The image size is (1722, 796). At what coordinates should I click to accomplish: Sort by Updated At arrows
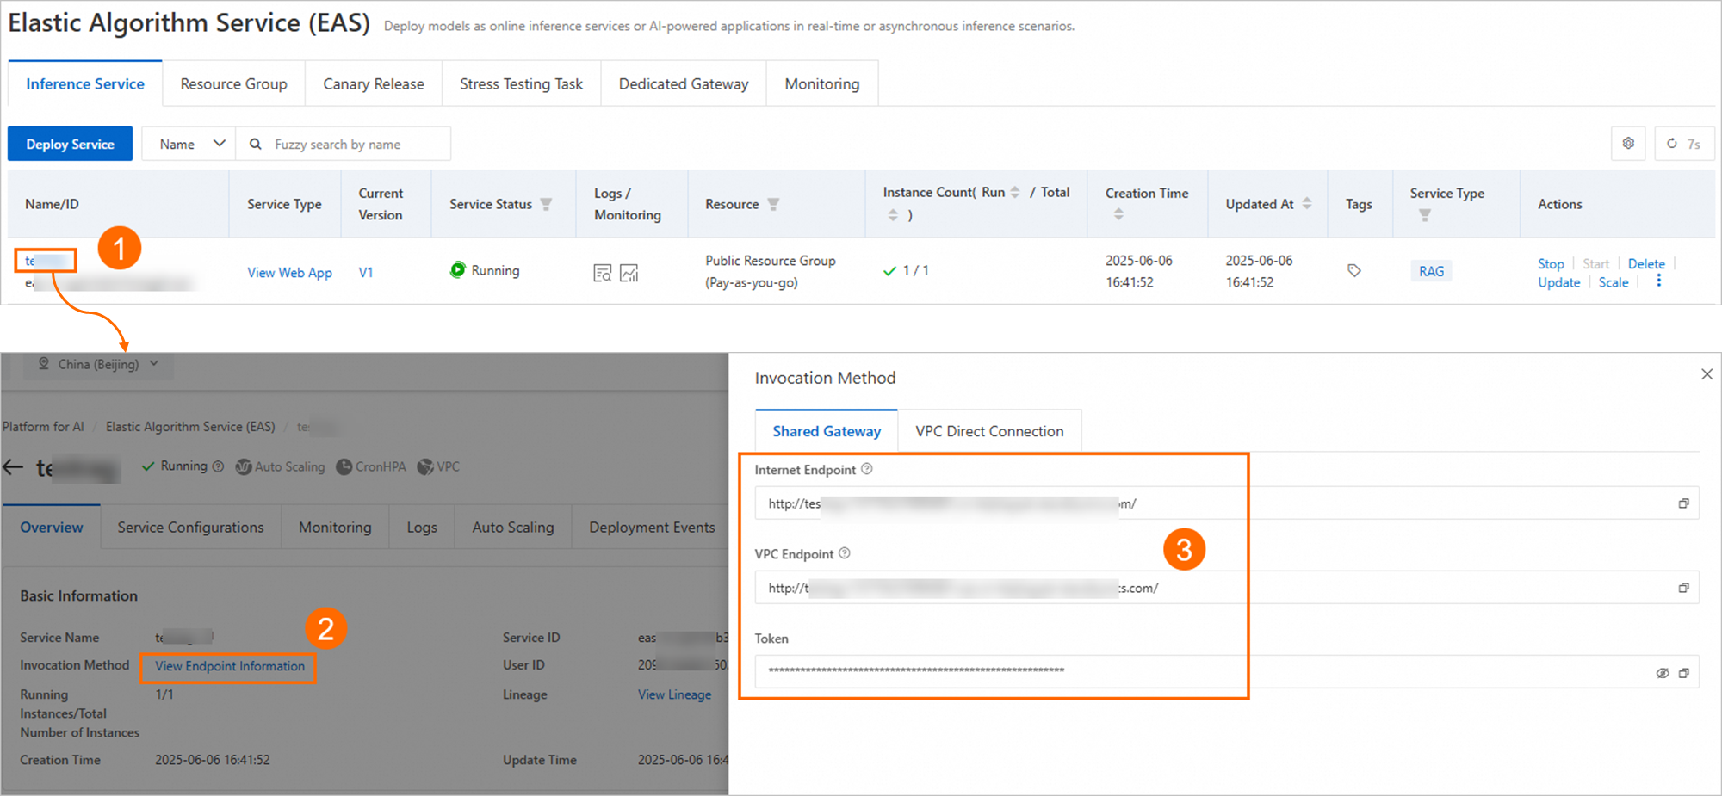(1307, 203)
